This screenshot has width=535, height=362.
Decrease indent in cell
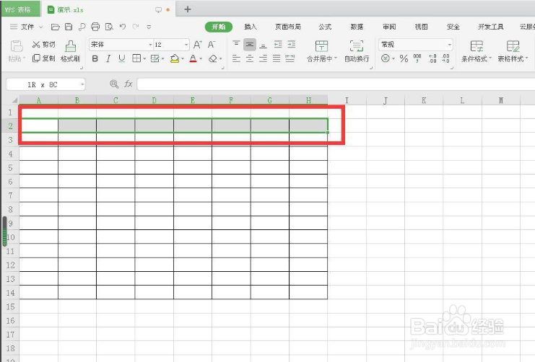coord(278,44)
